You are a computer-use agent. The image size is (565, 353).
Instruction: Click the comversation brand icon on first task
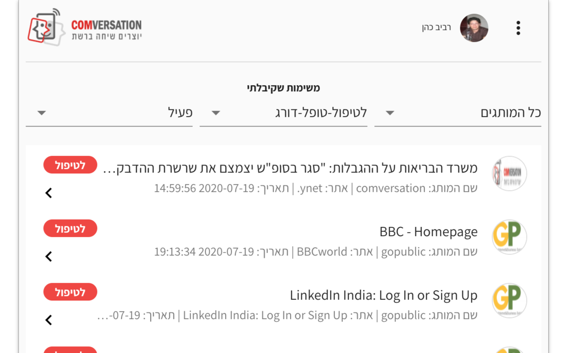pos(509,173)
